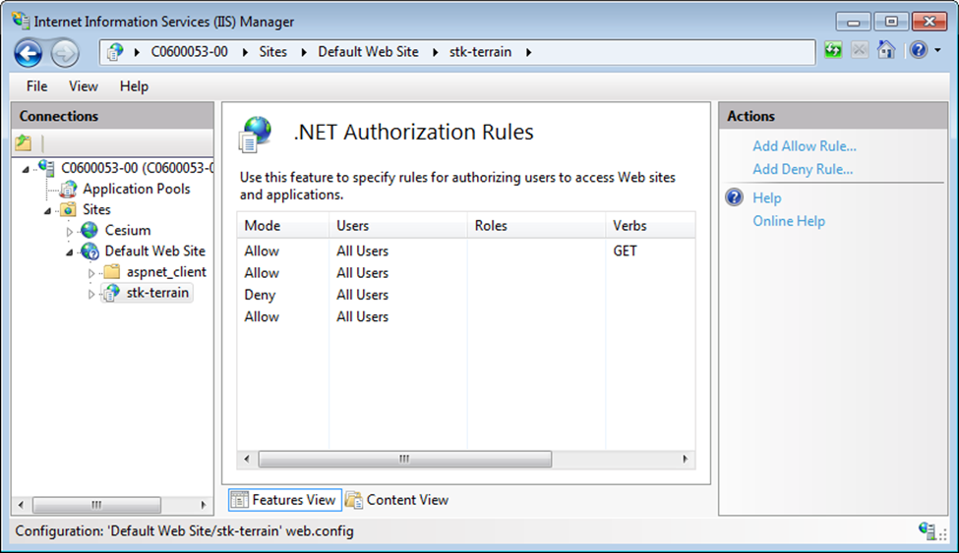Click the status bar network icon
The image size is (959, 553).
coord(928,530)
